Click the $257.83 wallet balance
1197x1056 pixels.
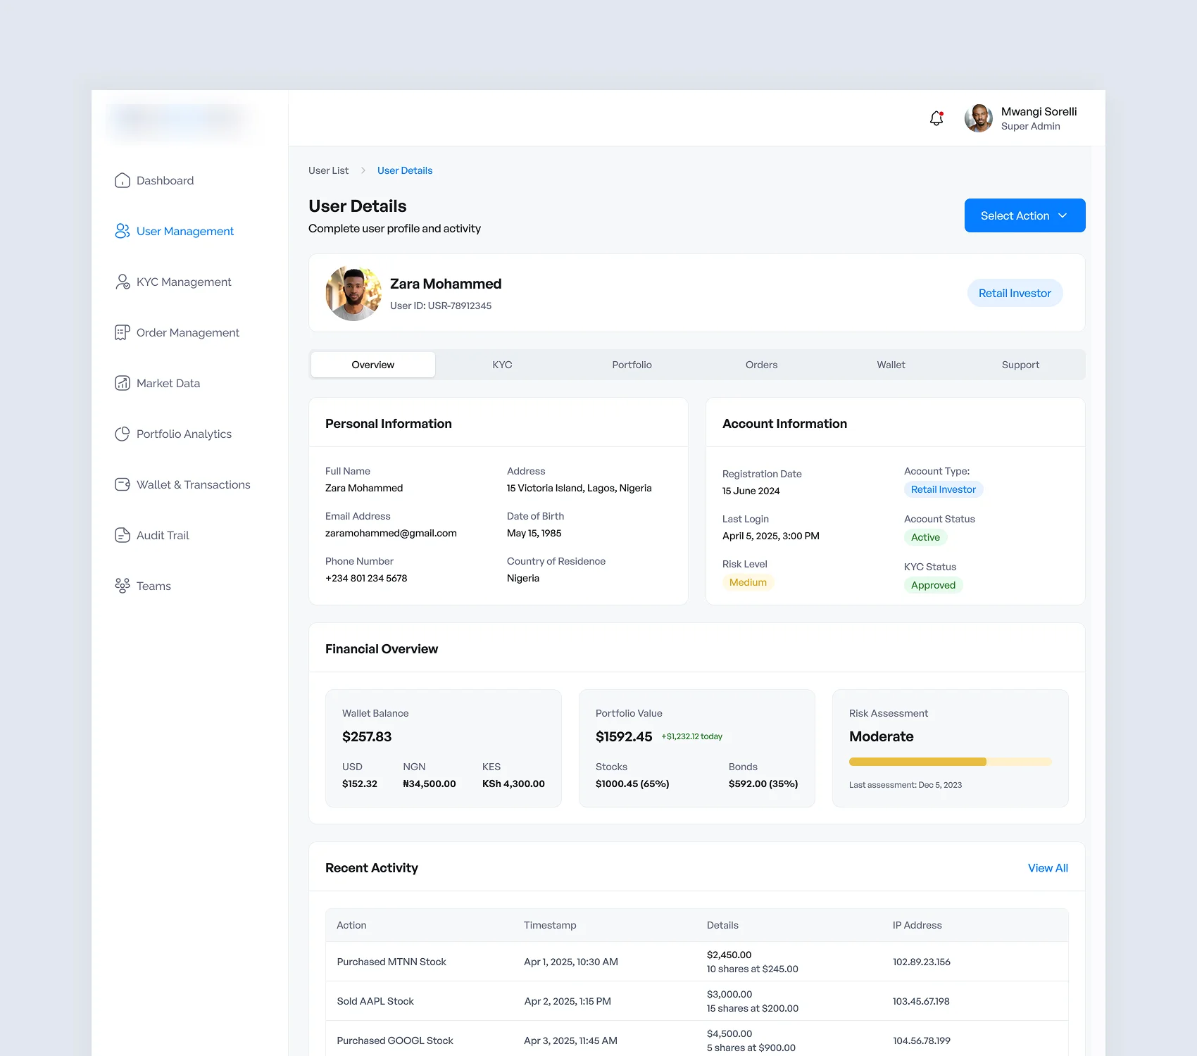pyautogui.click(x=367, y=736)
